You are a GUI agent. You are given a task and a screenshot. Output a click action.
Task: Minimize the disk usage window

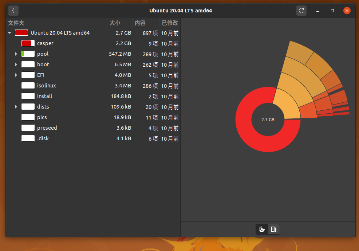pos(318,11)
